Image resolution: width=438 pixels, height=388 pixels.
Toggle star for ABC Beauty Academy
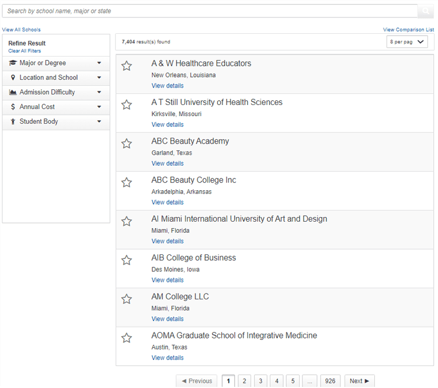(x=127, y=144)
